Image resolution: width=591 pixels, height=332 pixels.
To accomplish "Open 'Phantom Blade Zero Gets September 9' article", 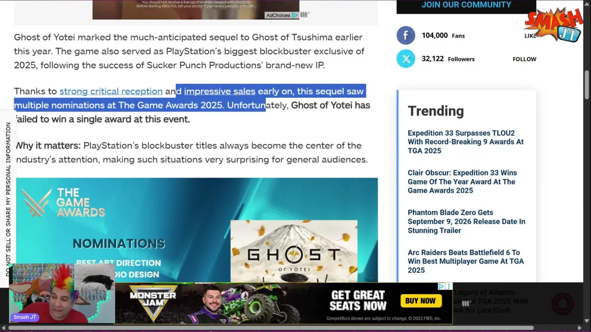I will [x=466, y=221].
